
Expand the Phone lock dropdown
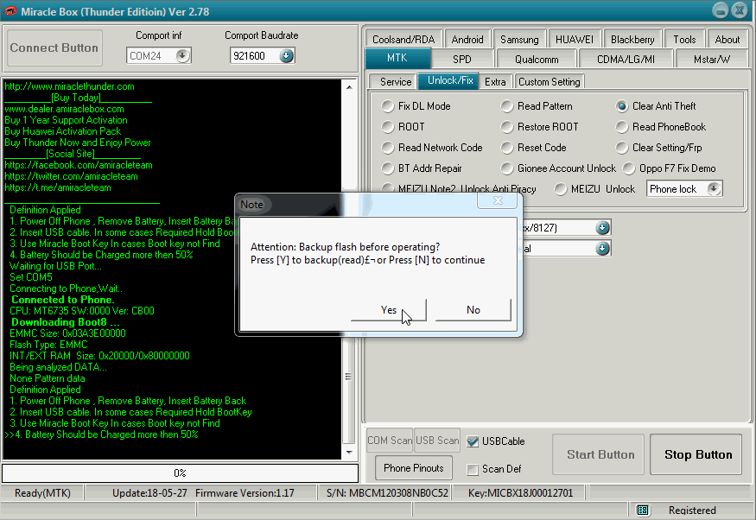(714, 188)
